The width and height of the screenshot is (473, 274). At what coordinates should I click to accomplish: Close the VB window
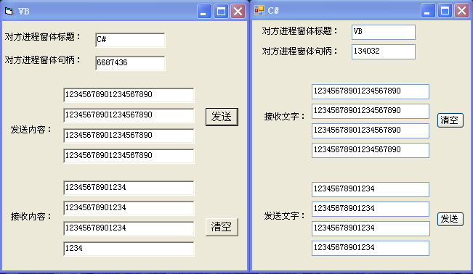point(238,12)
